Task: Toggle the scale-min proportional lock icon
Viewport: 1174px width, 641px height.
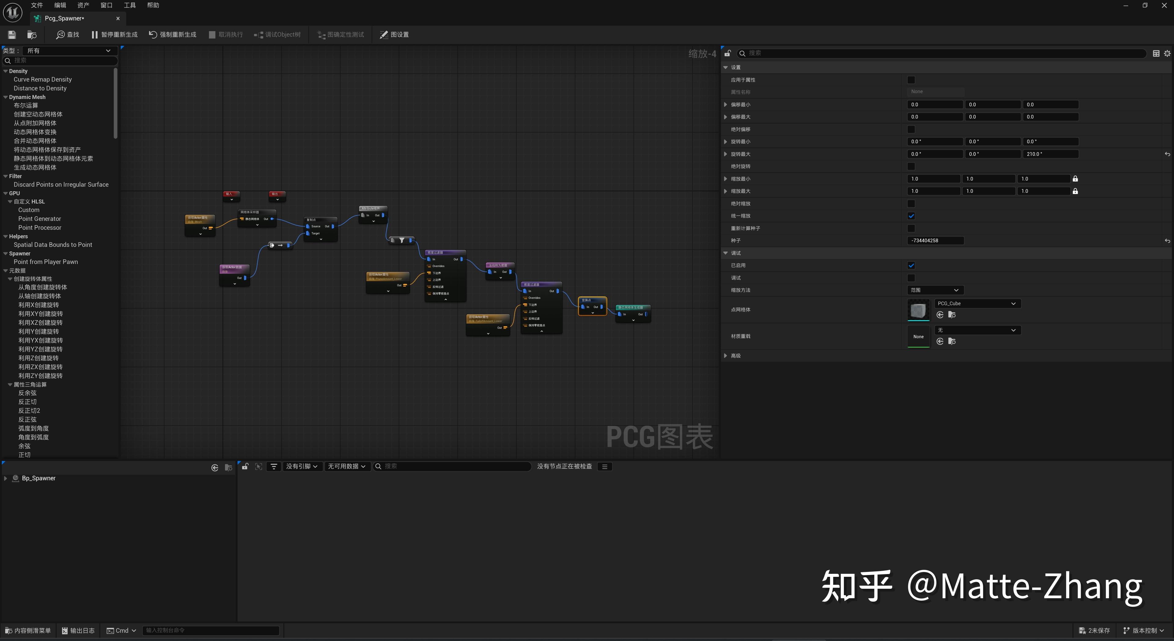Action: (1075, 179)
